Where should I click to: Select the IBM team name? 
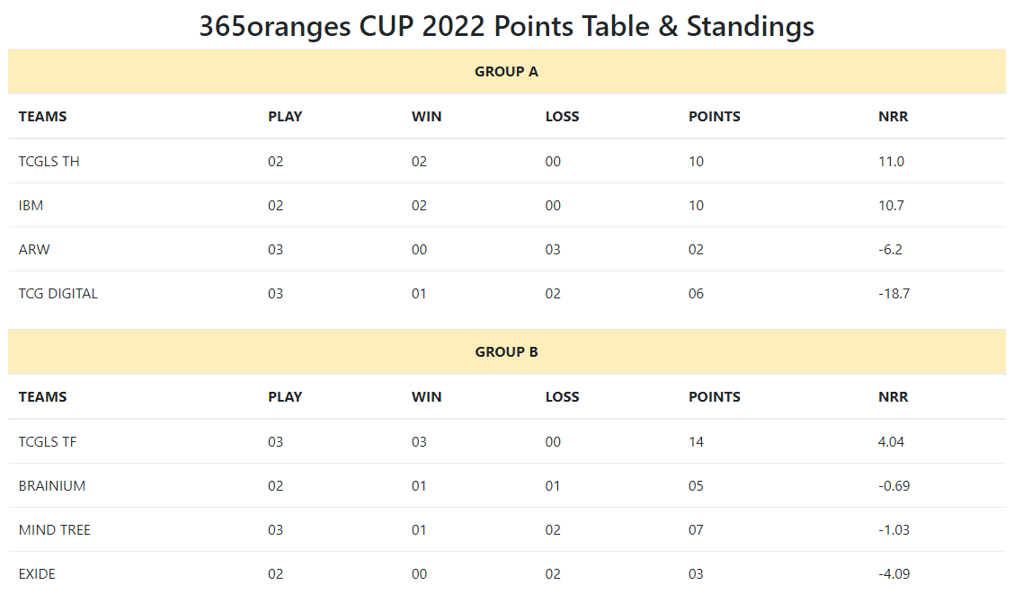pyautogui.click(x=31, y=206)
